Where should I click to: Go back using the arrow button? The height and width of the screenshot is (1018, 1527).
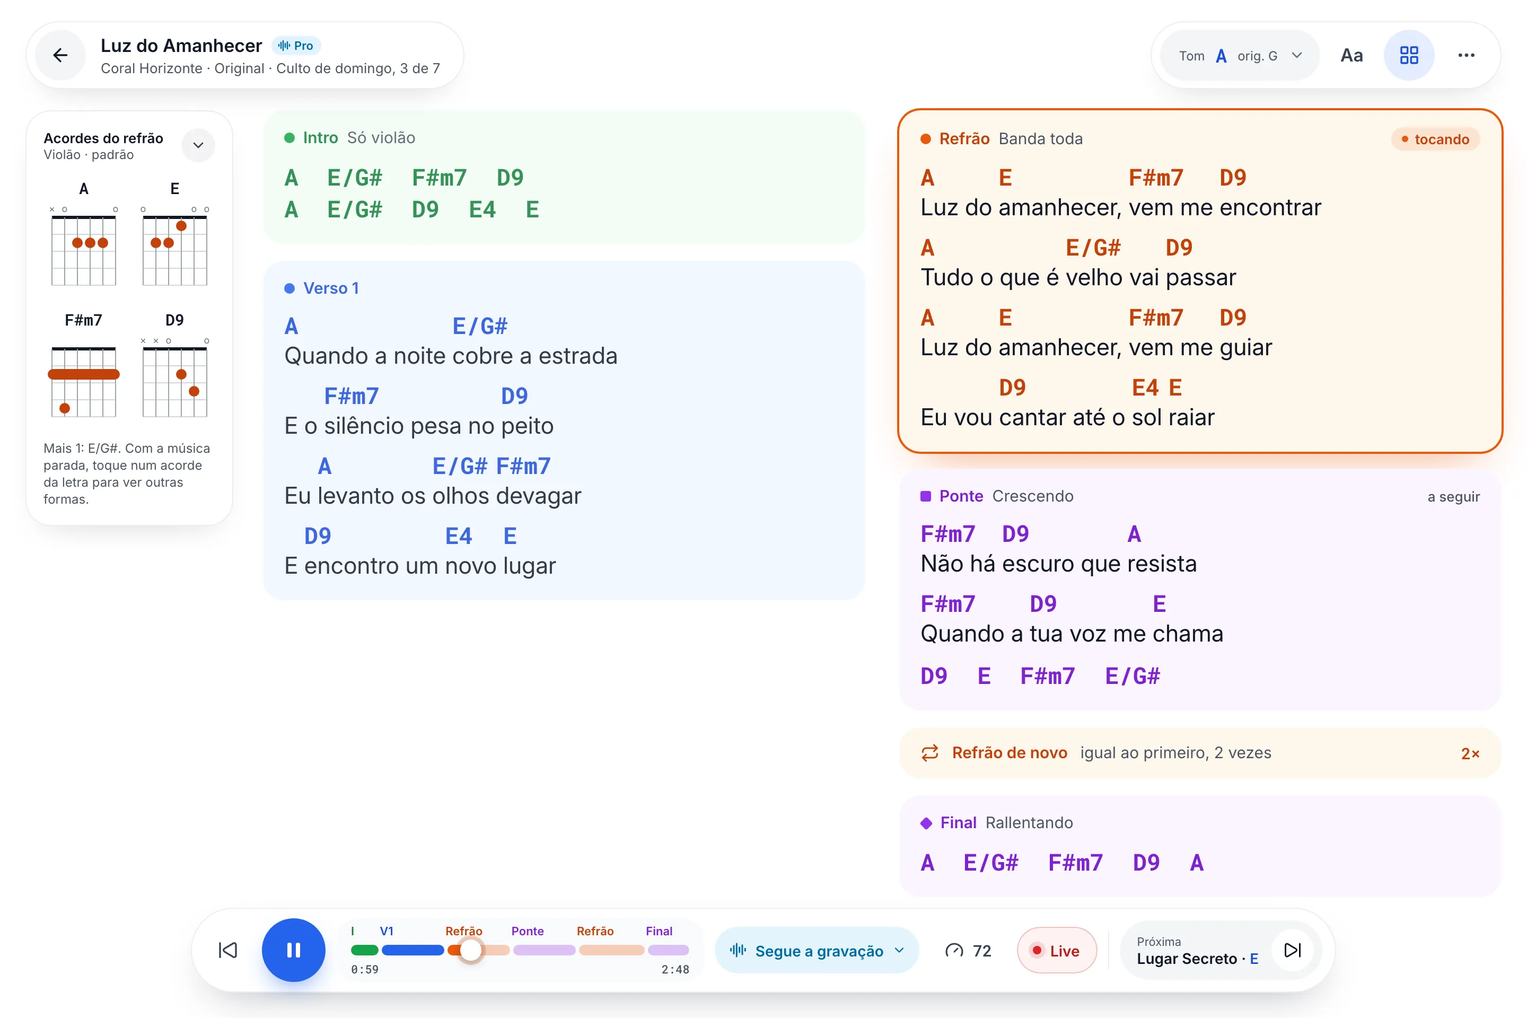pos(60,55)
